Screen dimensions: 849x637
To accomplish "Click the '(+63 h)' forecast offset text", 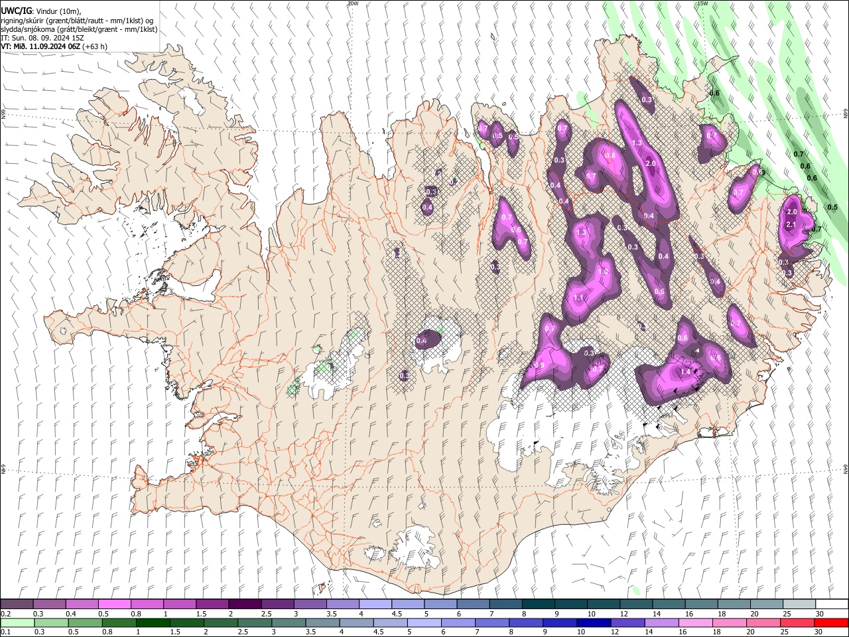I will pyautogui.click(x=96, y=47).
